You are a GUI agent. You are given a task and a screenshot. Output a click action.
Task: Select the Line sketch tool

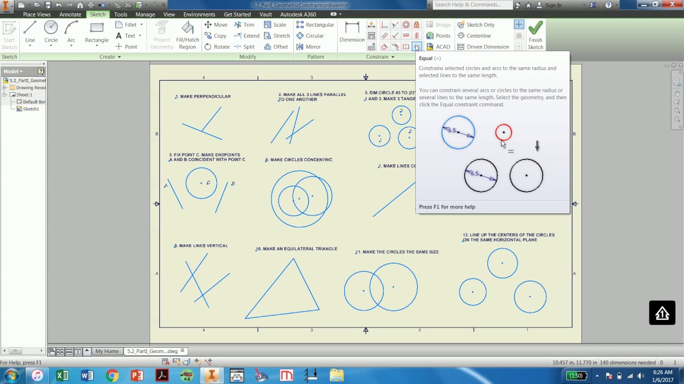coord(30,32)
